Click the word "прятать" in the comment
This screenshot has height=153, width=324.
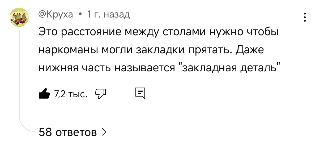pos(211,50)
